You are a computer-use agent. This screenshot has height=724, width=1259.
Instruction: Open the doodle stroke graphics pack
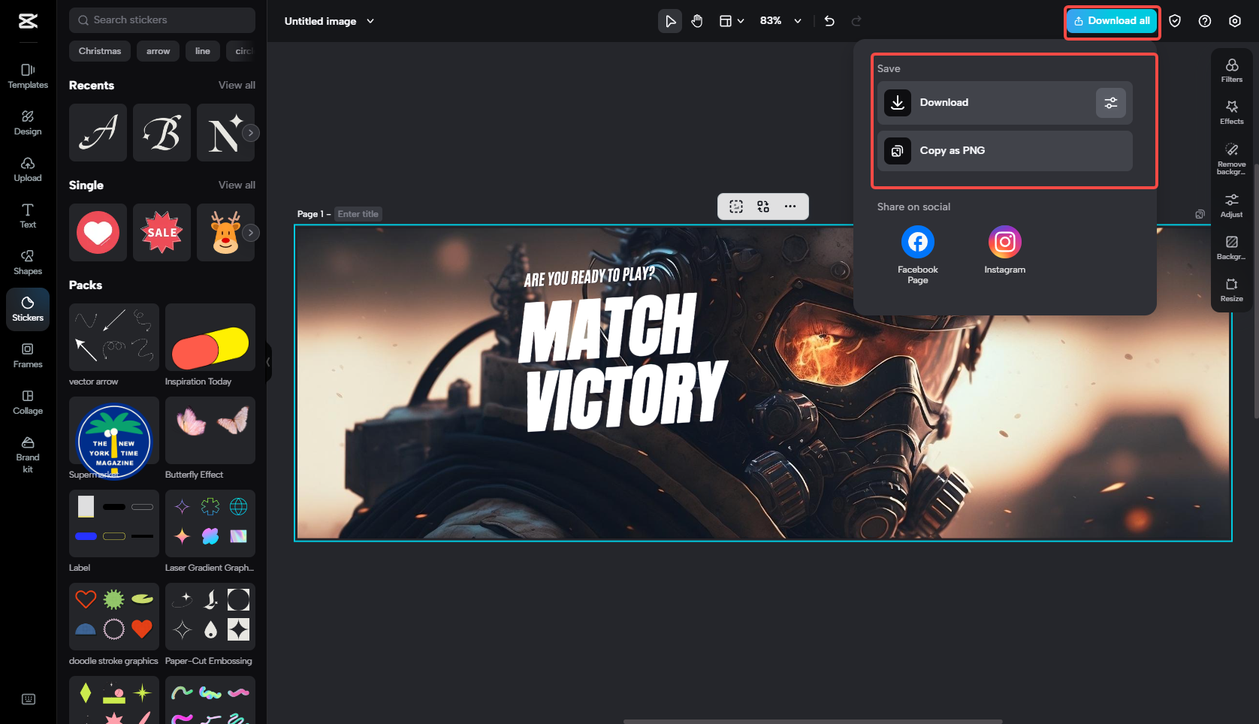click(x=114, y=617)
